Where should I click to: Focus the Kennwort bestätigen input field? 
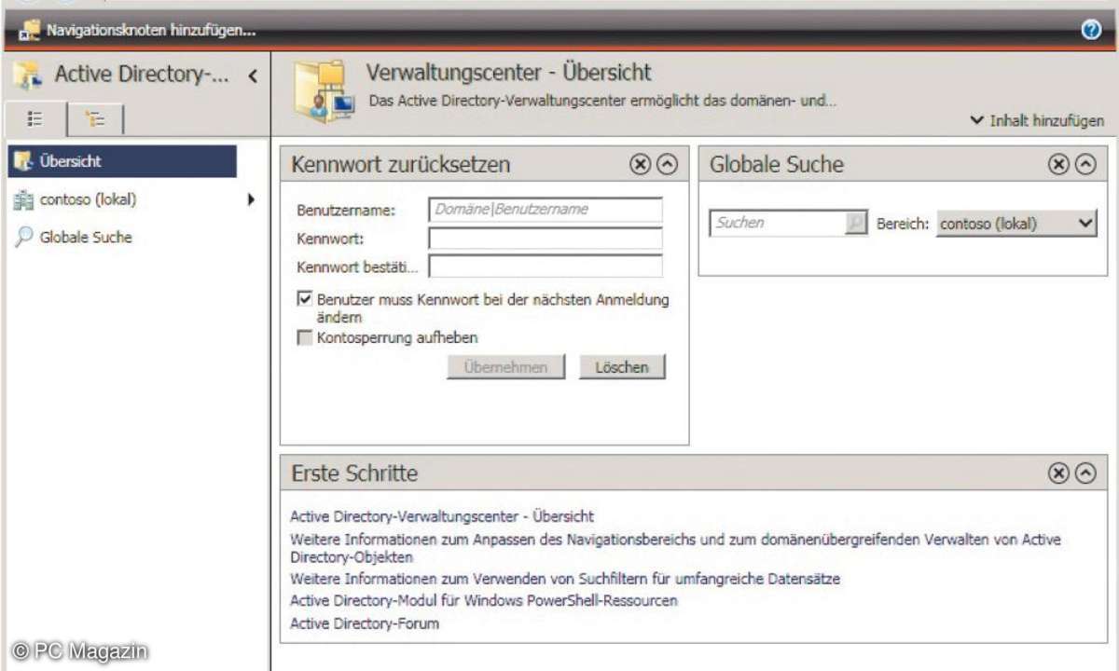point(546,267)
